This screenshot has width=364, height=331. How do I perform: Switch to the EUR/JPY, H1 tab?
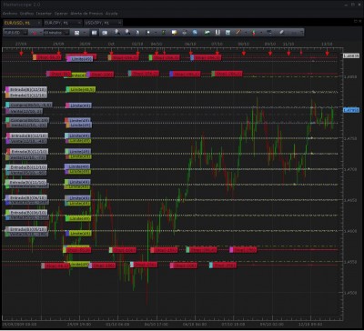63,23
